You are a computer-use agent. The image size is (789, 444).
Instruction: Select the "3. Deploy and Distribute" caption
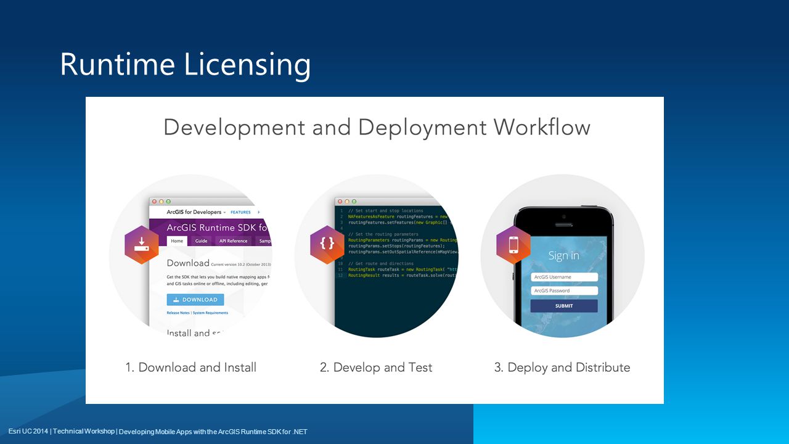click(x=562, y=368)
